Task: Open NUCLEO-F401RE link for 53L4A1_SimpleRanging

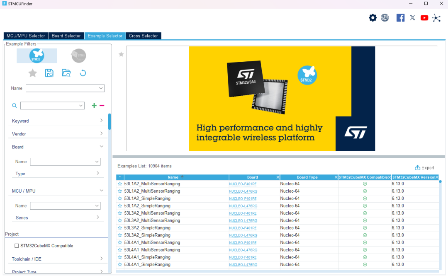Action: click(243, 257)
